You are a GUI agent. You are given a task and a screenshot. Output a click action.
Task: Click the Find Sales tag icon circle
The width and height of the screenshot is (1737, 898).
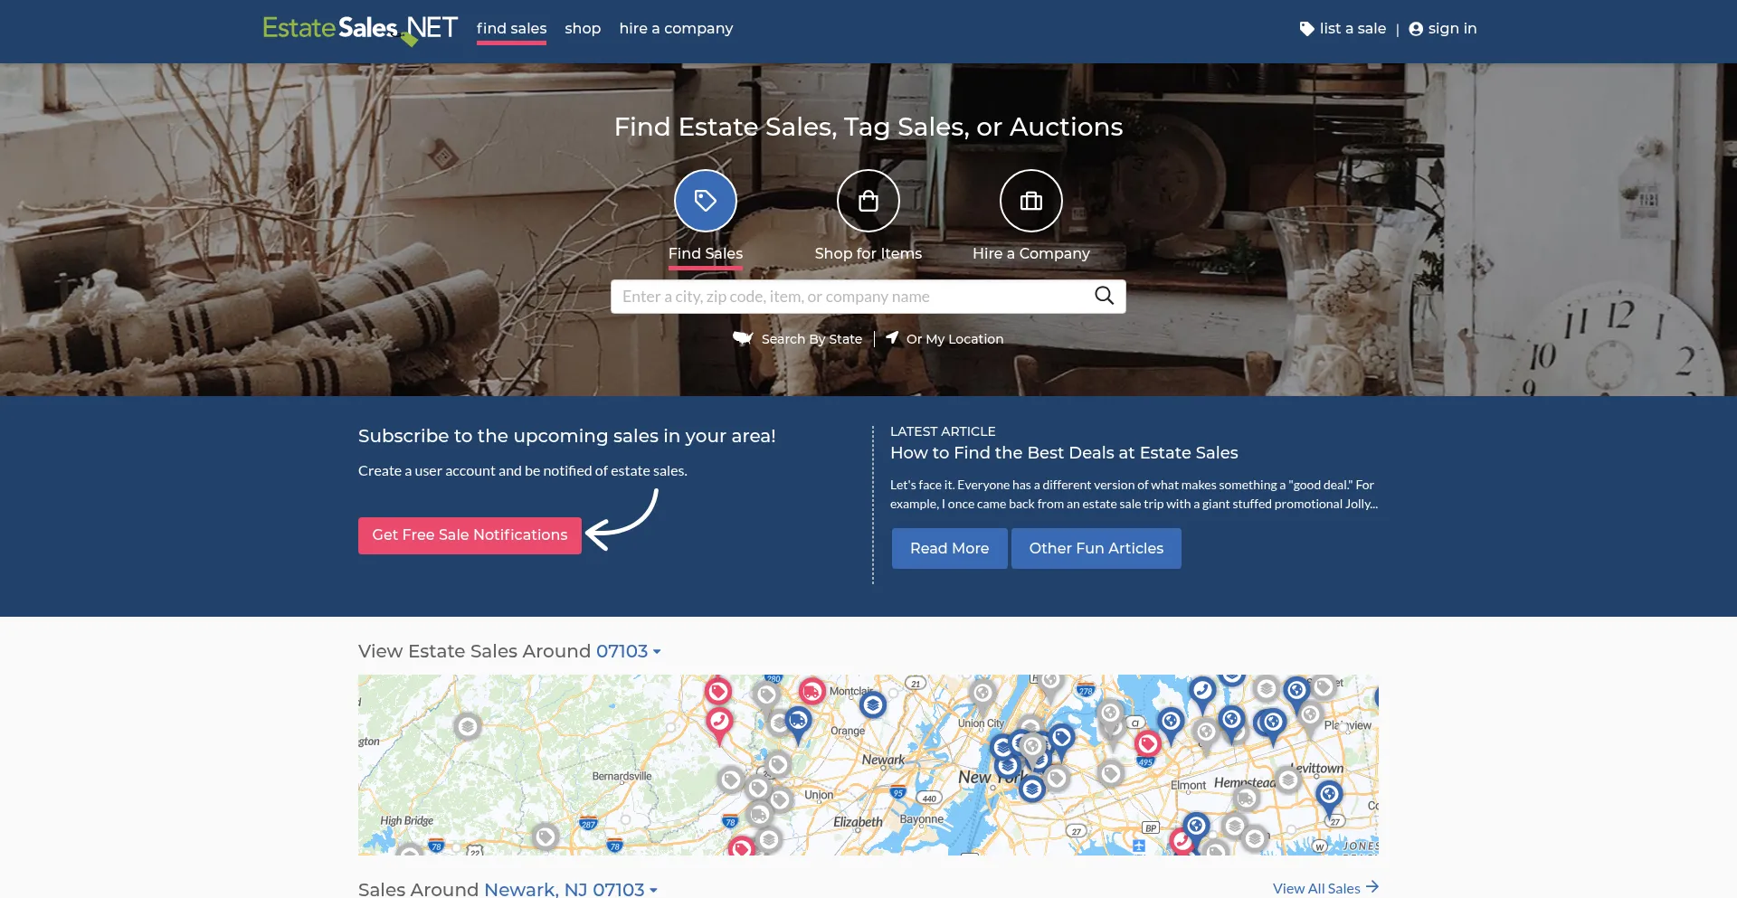pyautogui.click(x=705, y=201)
